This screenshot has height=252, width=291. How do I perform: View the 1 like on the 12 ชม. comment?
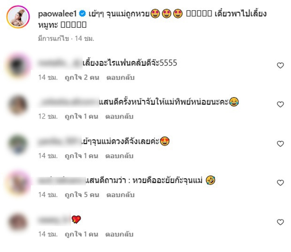coord(81,116)
